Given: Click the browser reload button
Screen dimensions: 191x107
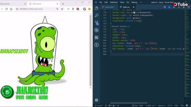Looking at the screenshot, I should (7, 9).
